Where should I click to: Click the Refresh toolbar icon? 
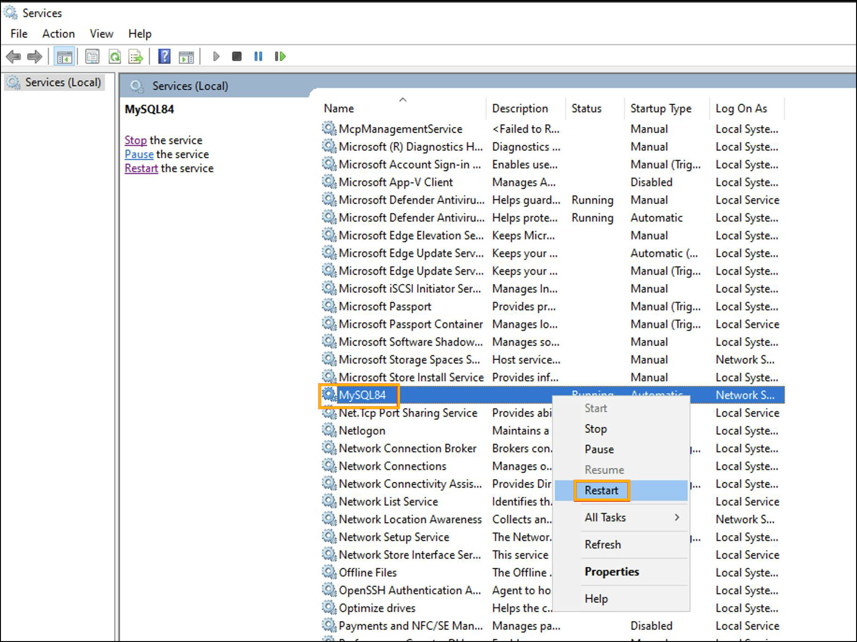click(115, 57)
